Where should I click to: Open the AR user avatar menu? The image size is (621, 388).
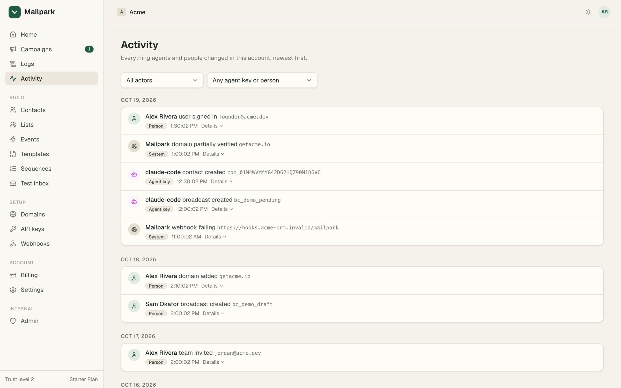pos(604,12)
